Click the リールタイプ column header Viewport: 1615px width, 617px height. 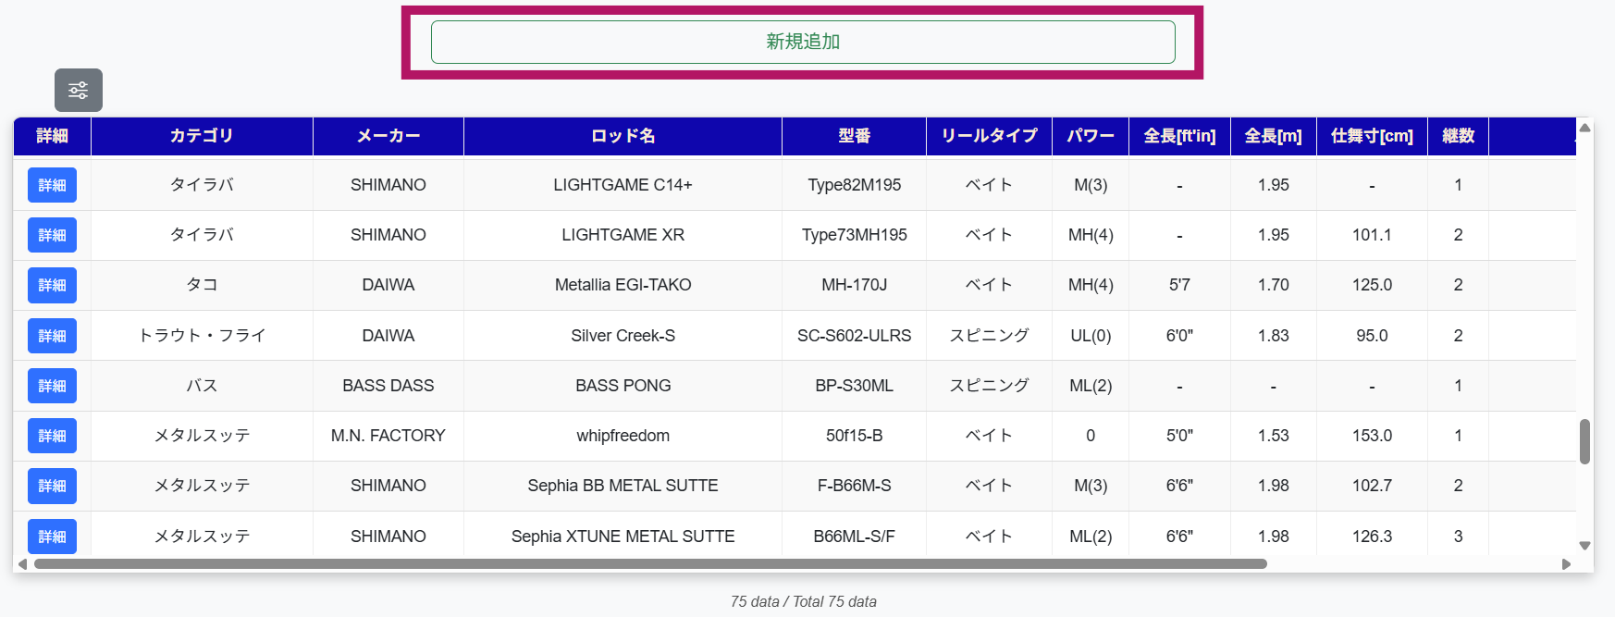point(989,136)
